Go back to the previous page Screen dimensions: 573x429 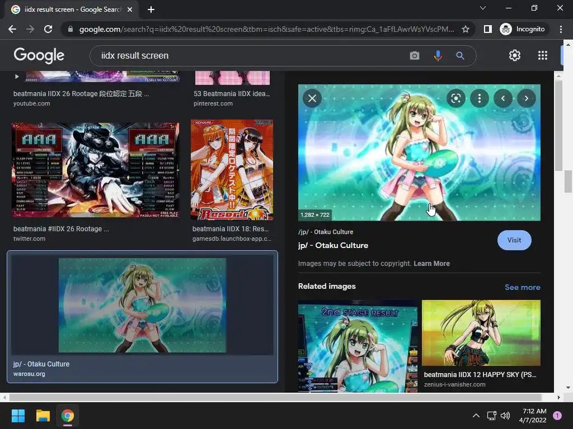click(x=12, y=29)
